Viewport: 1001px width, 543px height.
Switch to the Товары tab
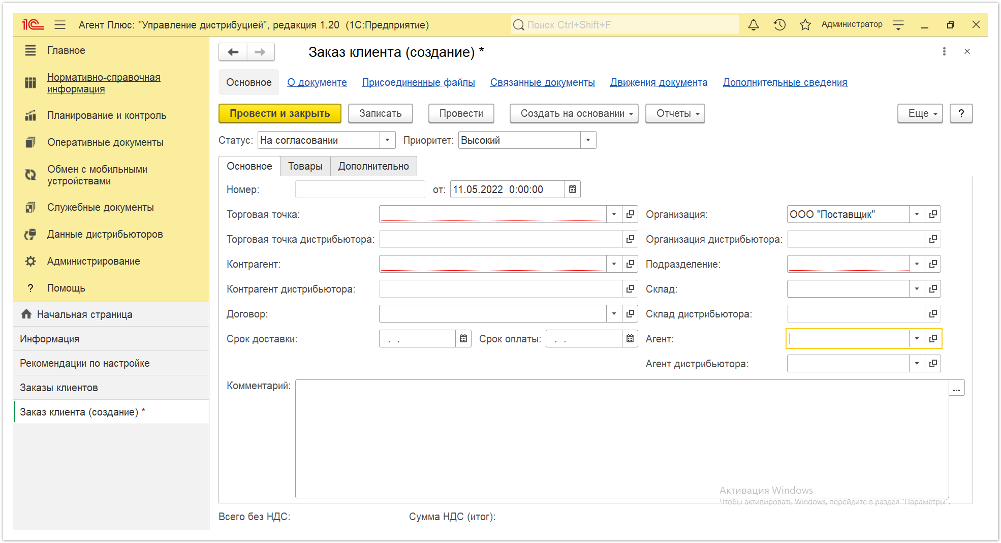[x=305, y=166]
